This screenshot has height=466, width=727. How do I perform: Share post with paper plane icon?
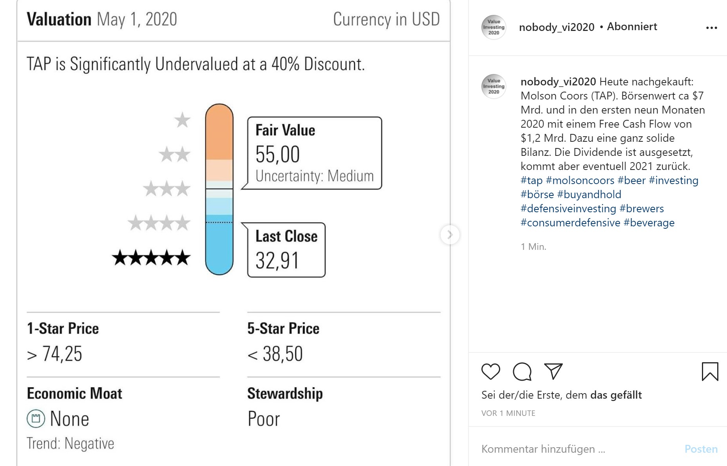553,371
